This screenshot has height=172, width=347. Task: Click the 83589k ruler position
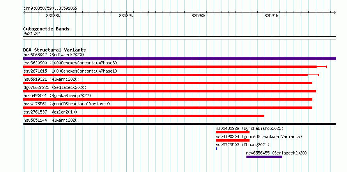click(x=126, y=16)
